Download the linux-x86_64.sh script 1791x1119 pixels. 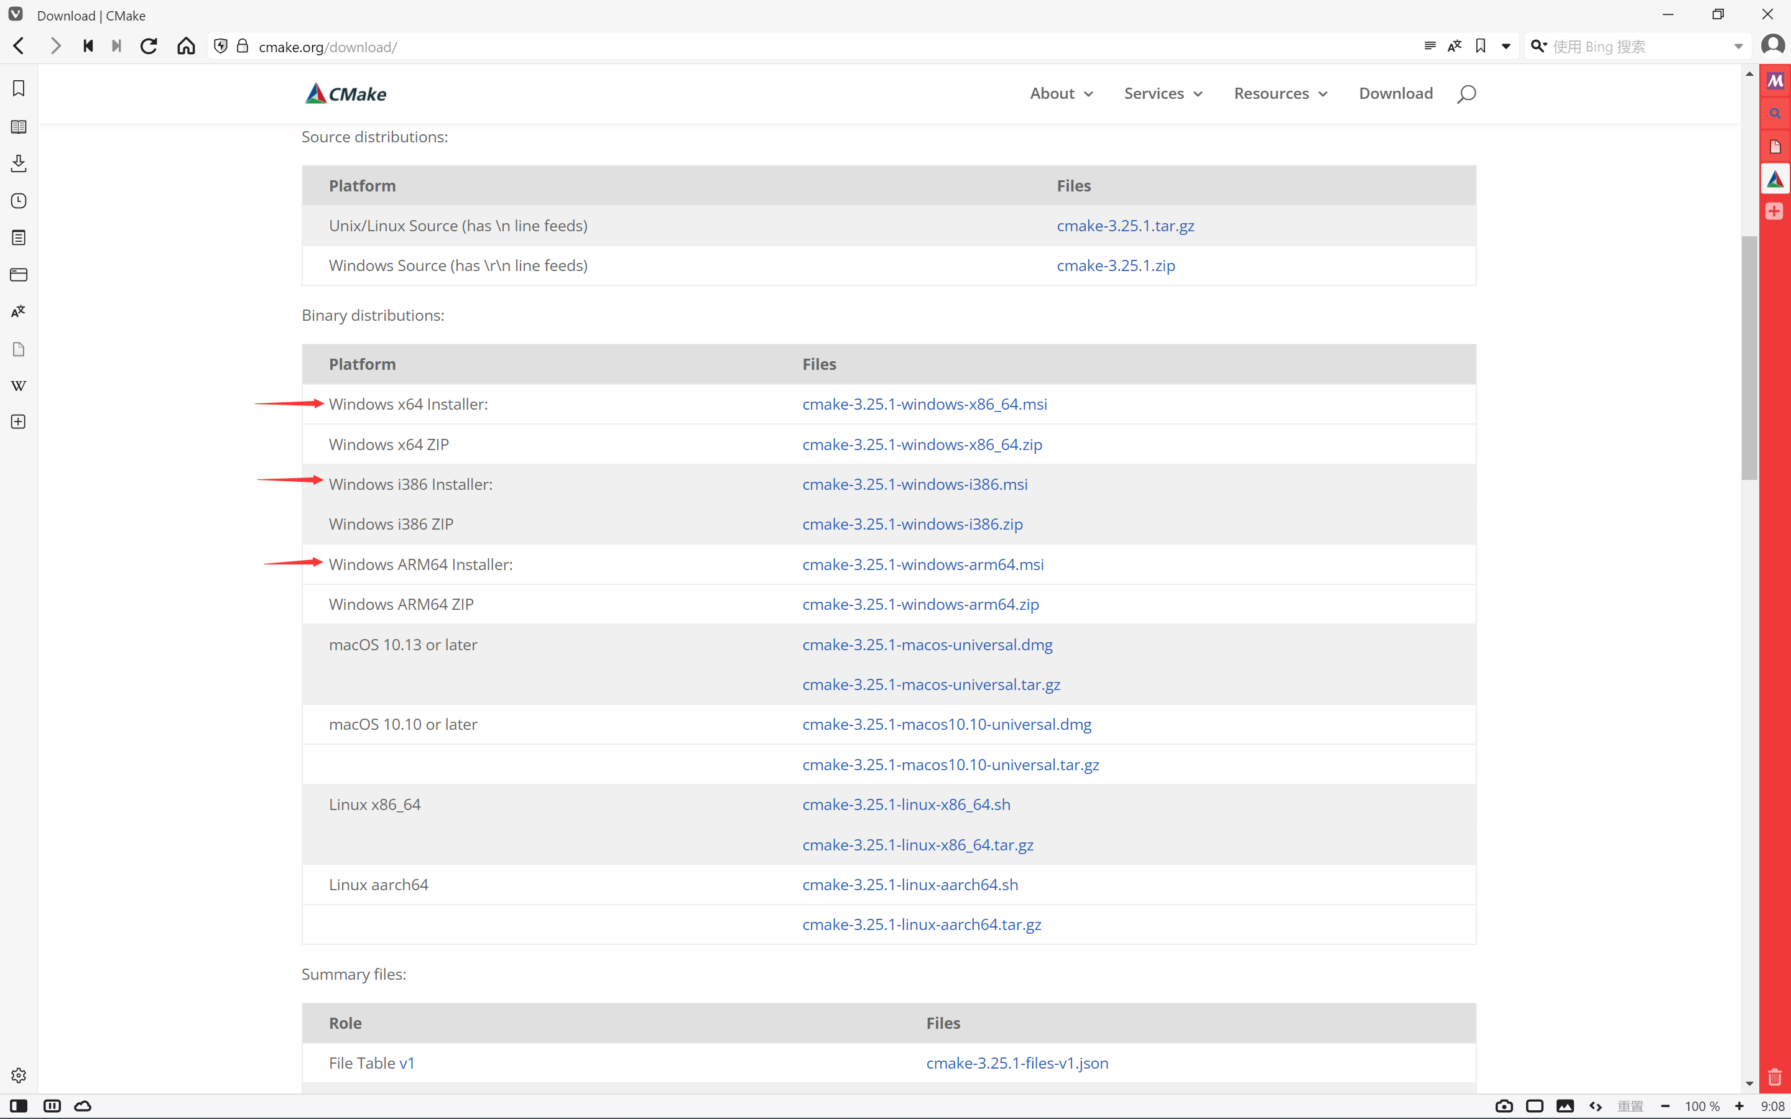click(906, 804)
